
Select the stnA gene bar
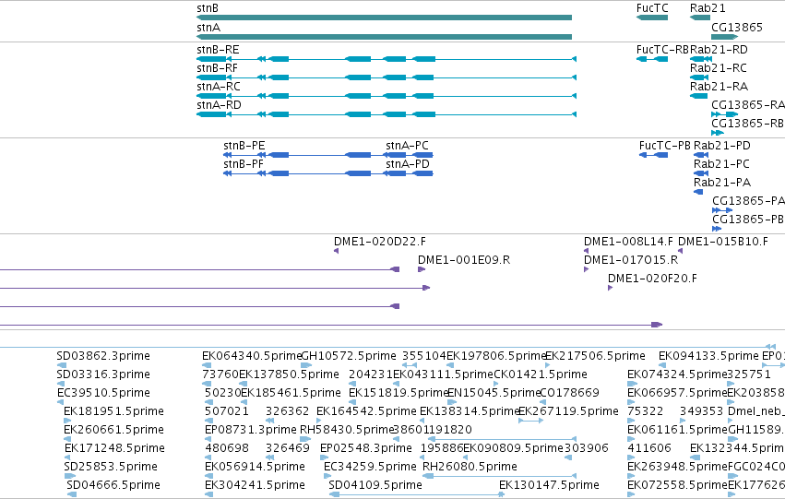tap(384, 37)
